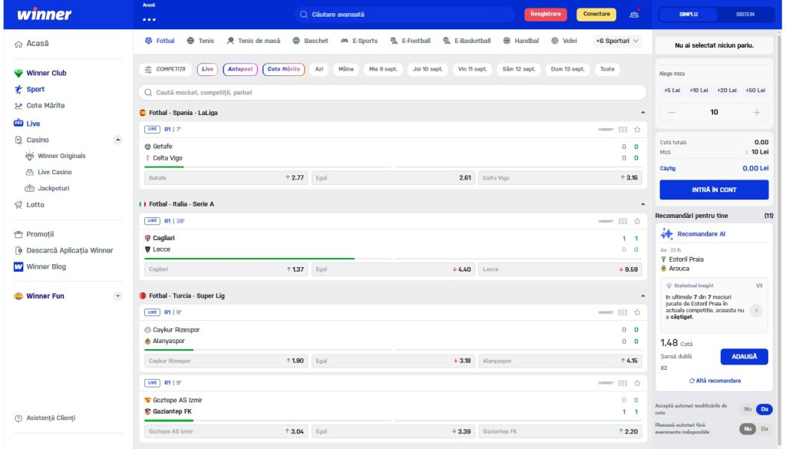Click the Live badge icon in sidebar
This screenshot has height=449, width=786.
18,123
